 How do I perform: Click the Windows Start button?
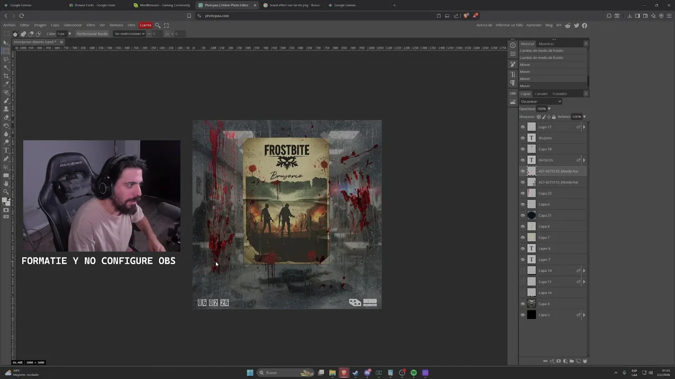point(250,373)
